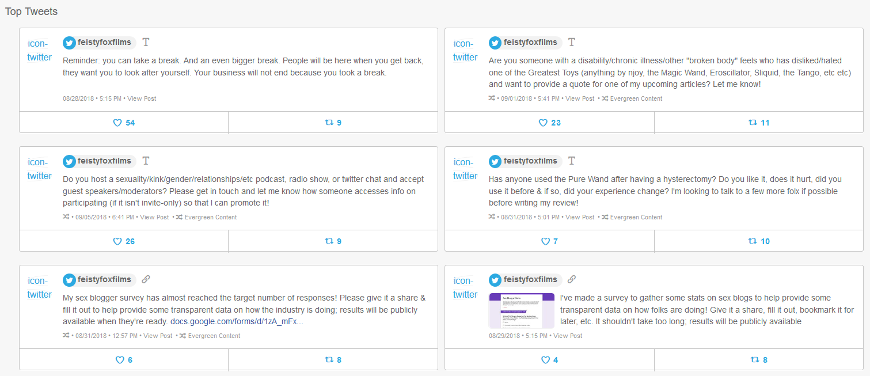Click retweet count 8 on stats survey tweet
The image size is (870, 376).
765,360
